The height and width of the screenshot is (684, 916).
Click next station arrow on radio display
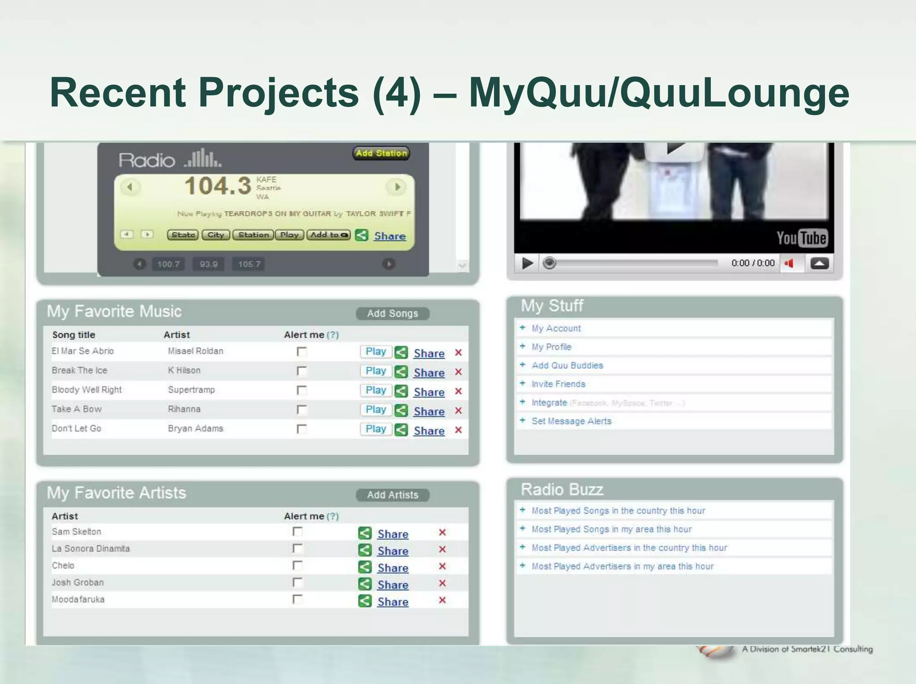pos(397,187)
